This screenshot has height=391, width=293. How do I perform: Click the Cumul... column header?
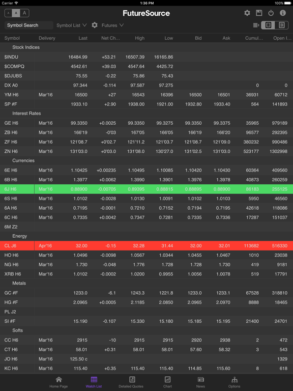(254, 38)
